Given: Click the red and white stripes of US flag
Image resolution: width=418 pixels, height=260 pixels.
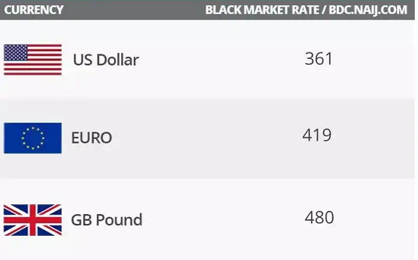Looking at the screenshot, I should point(45,68).
